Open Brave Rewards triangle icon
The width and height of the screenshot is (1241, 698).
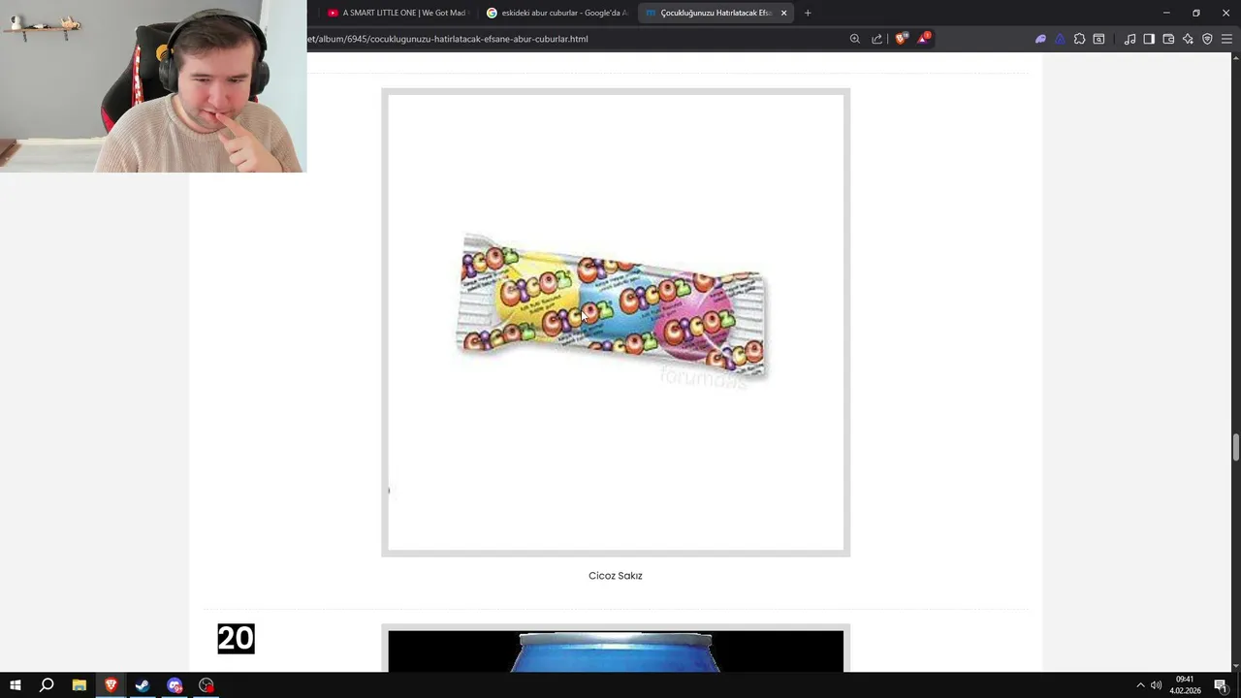click(x=925, y=39)
